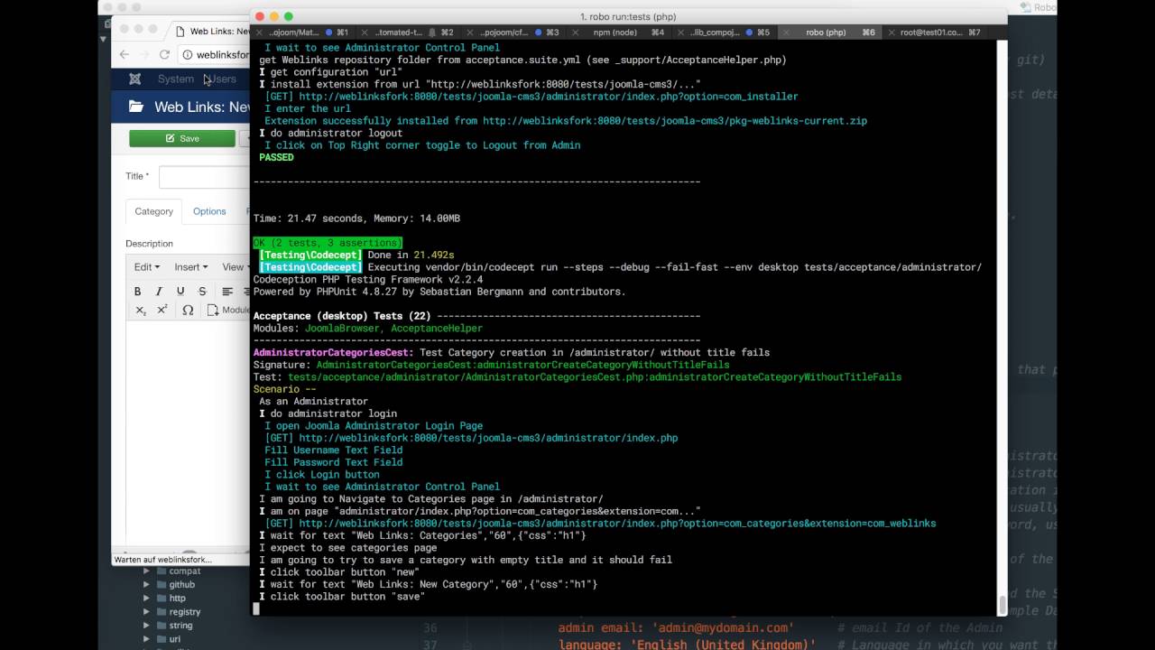Open the Insert dropdown in the description editor
Viewport: 1155px width, 650px height.
click(x=190, y=267)
